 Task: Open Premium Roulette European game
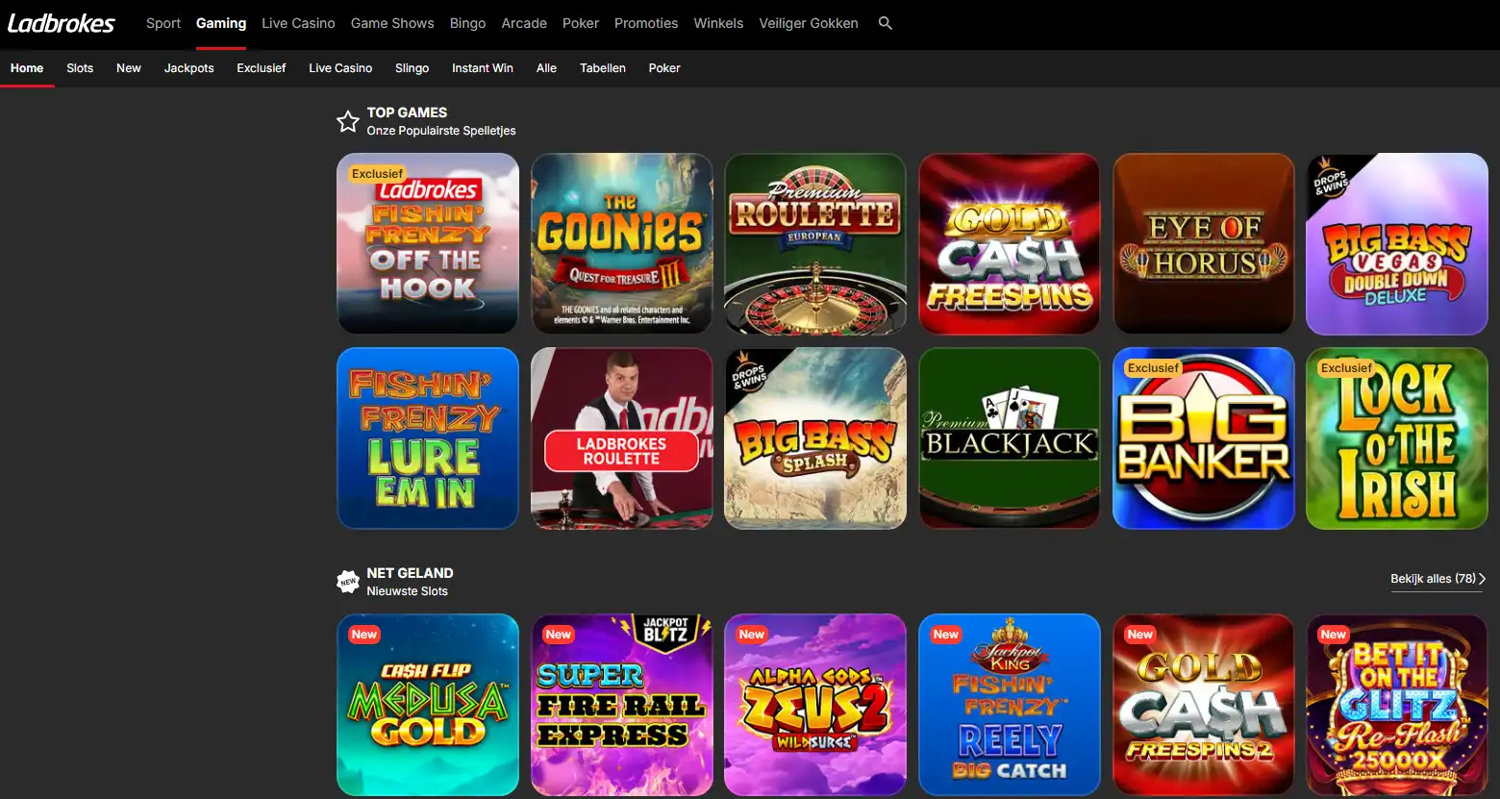[x=815, y=244]
